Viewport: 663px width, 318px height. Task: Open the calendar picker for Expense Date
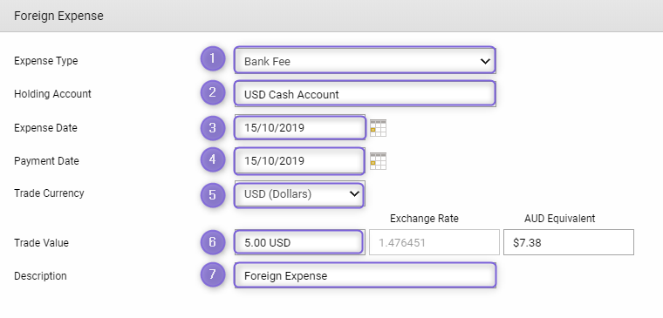[x=378, y=128]
